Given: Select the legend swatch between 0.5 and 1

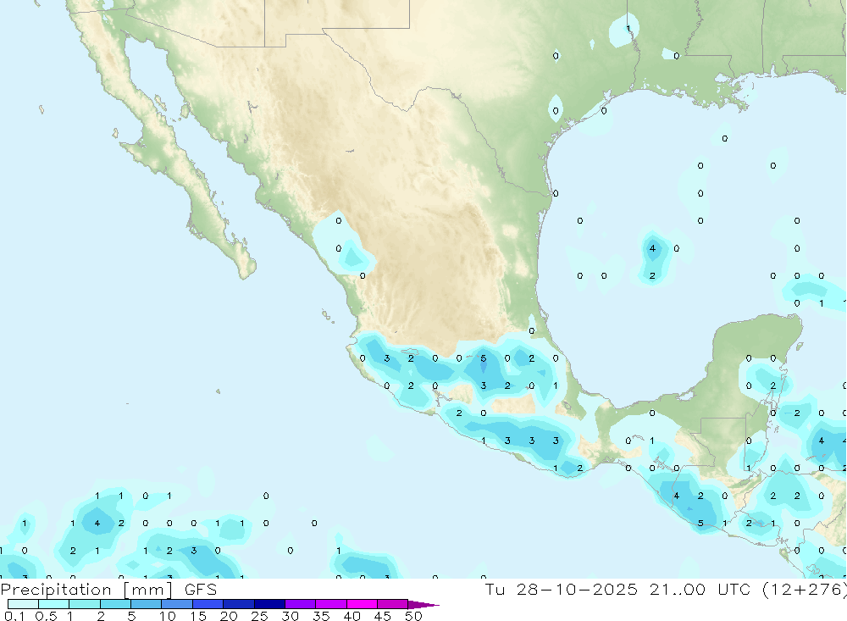Looking at the screenshot, I should tap(53, 604).
